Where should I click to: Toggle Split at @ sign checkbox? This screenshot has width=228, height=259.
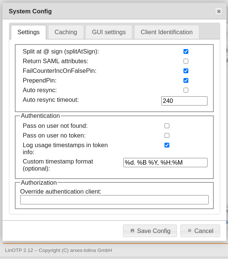(186, 52)
